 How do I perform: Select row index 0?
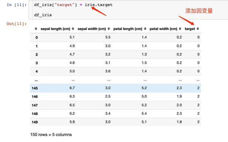[x=36, y=38]
